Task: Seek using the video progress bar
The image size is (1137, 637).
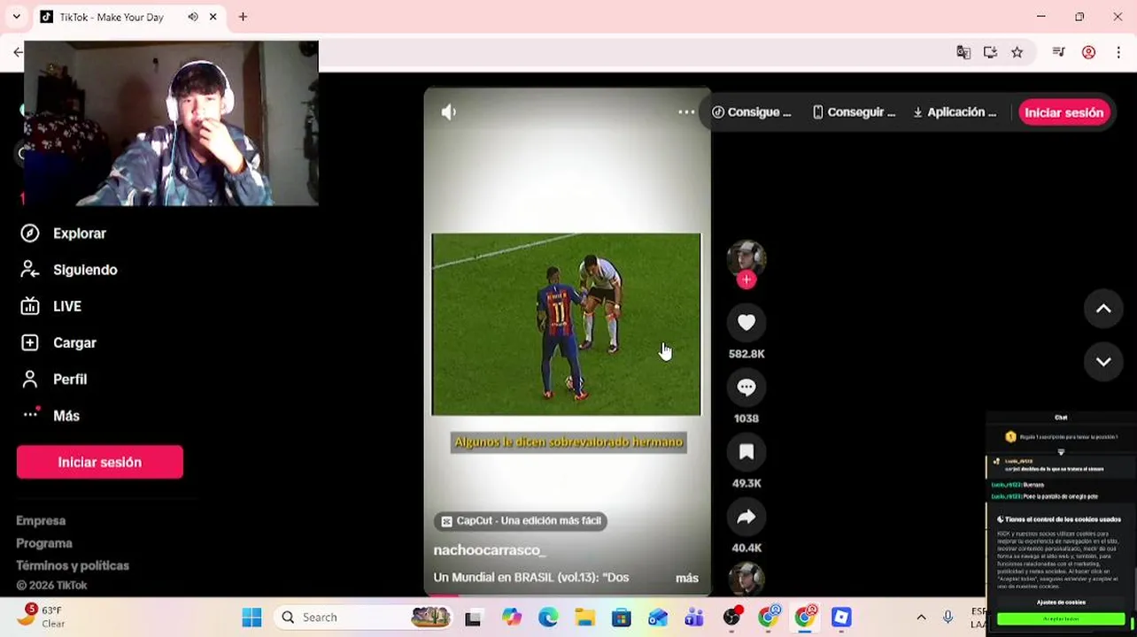Action: pyautogui.click(x=567, y=595)
